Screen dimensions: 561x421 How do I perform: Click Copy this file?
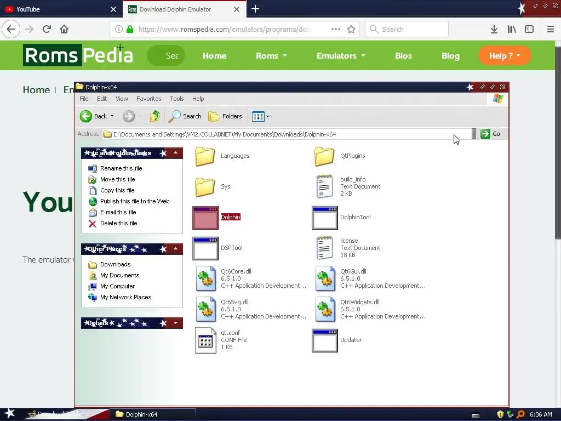pos(111,190)
